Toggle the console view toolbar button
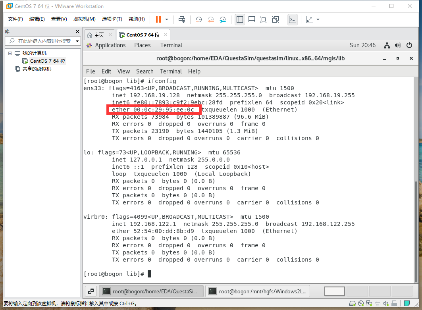Screen dimensions: 422x310 click(293, 19)
